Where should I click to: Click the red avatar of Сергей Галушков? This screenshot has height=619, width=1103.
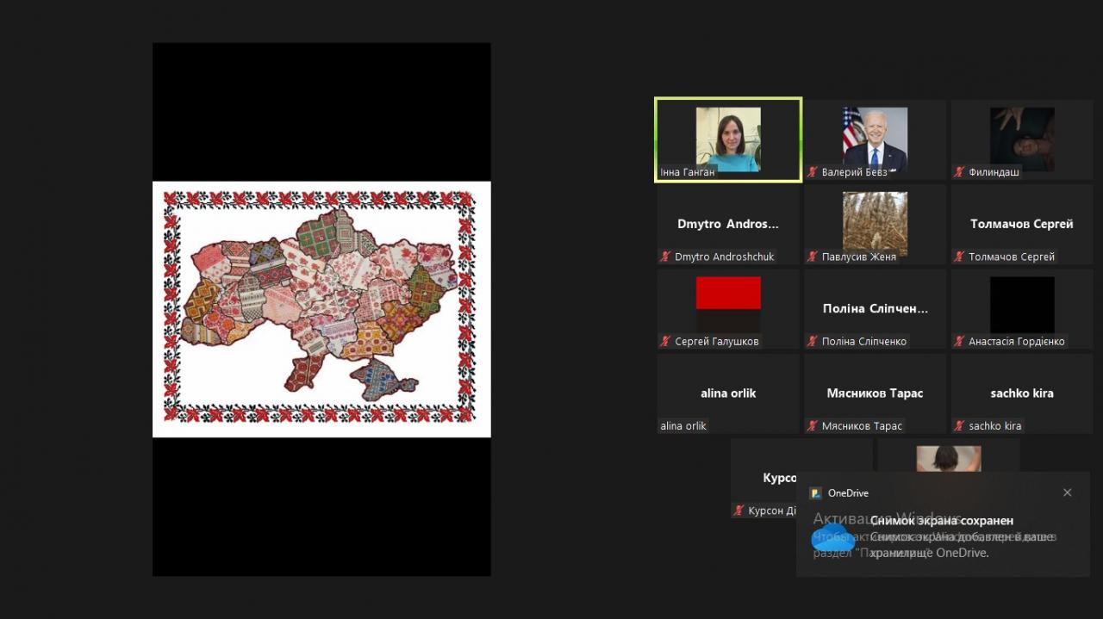click(x=728, y=293)
